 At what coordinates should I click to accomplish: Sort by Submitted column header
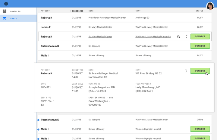pyautogui.click(x=77, y=11)
